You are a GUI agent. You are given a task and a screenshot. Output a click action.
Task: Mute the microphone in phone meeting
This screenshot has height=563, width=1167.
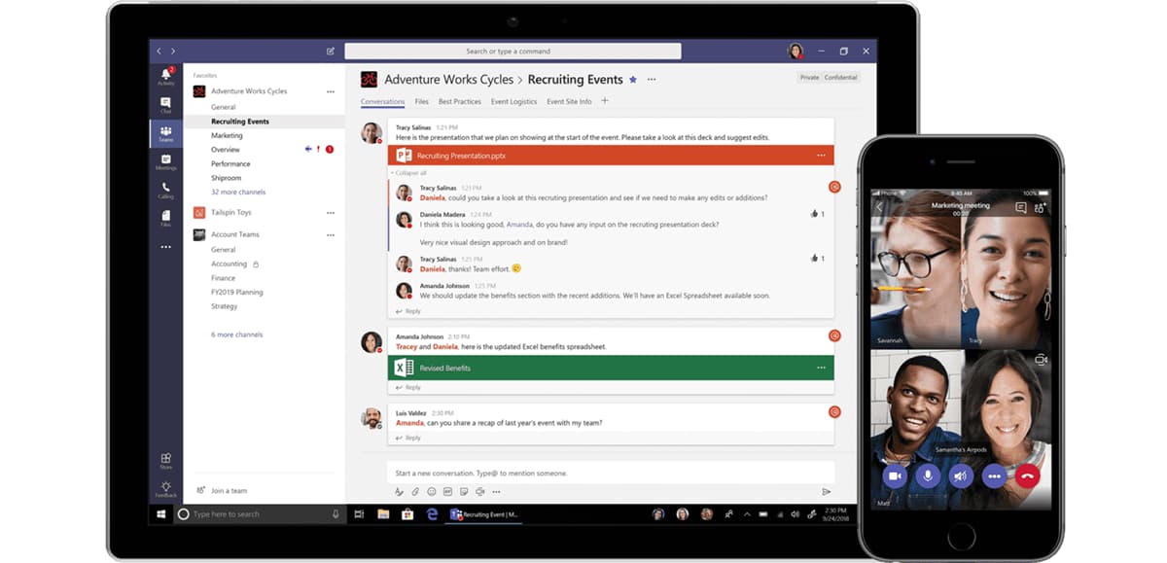pyautogui.click(x=928, y=475)
